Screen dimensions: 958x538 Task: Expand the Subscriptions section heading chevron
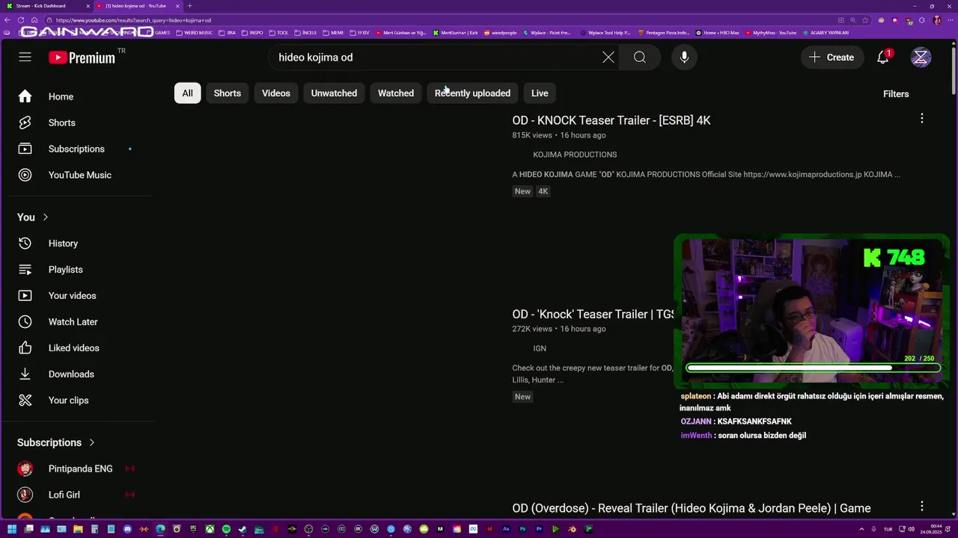92,442
